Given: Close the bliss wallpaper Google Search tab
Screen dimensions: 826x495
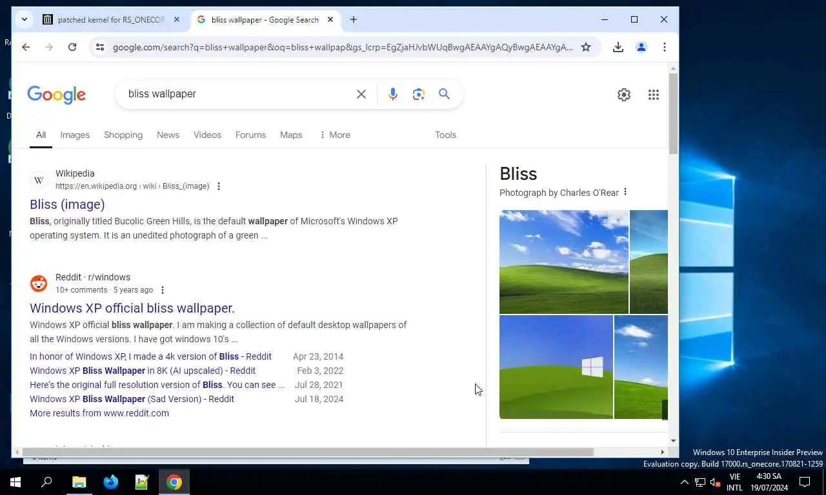Looking at the screenshot, I should coord(330,19).
